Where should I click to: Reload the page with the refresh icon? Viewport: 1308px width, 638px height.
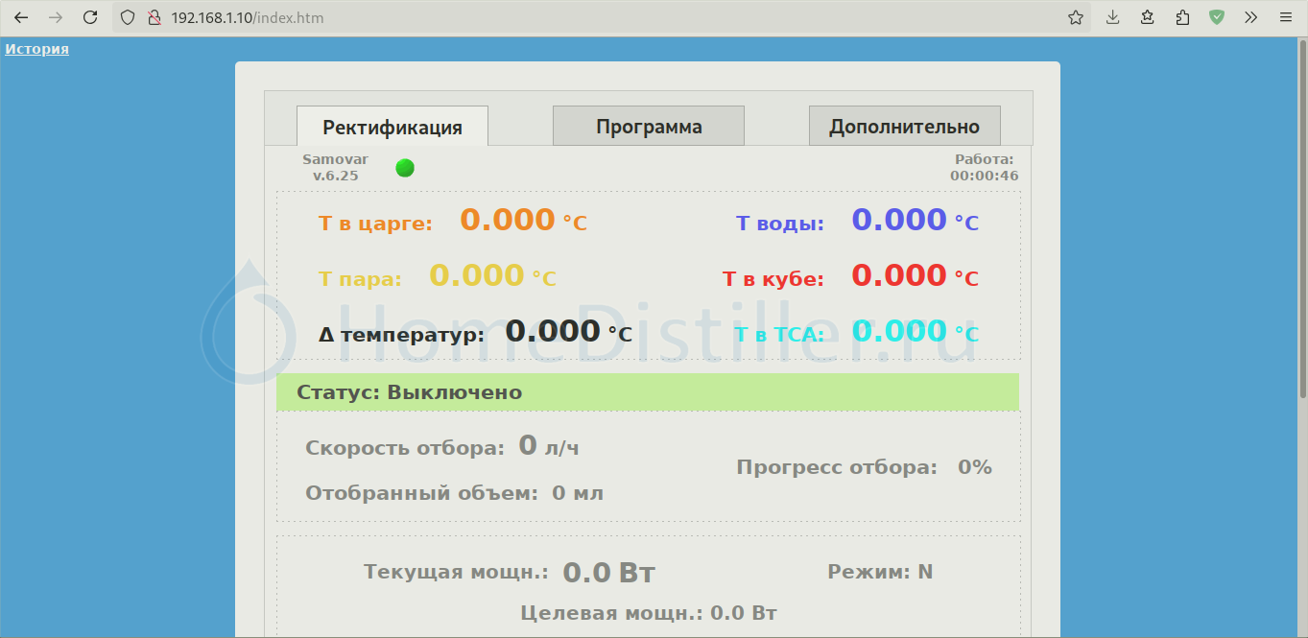pyautogui.click(x=90, y=17)
